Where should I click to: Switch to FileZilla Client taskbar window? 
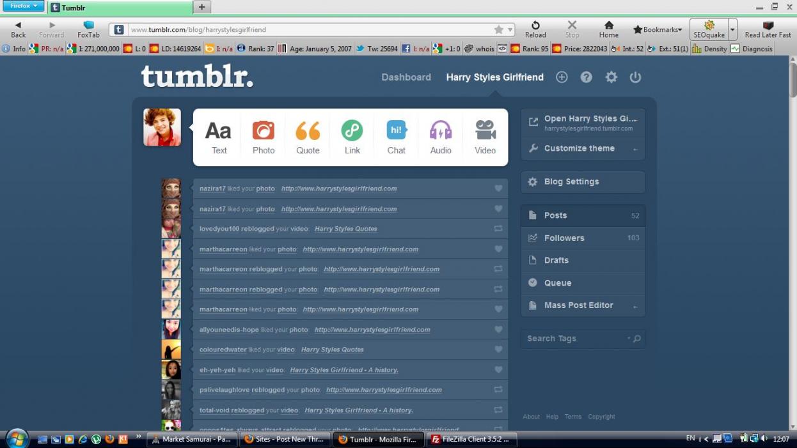472,439
